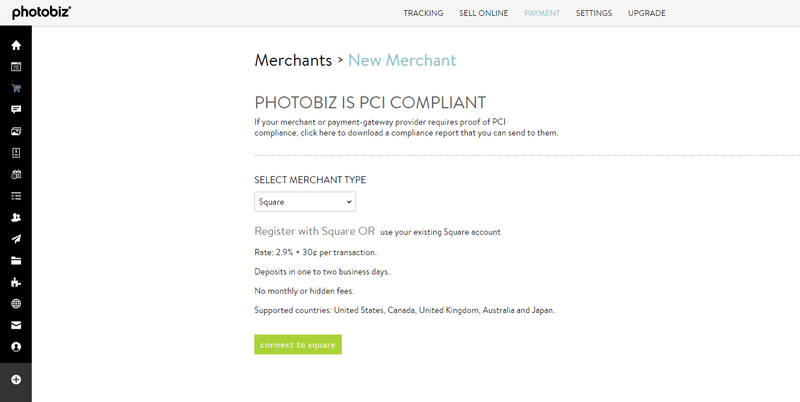Screen dimensions: 800x402
Task: Click the globe website icon
Action: click(x=16, y=304)
